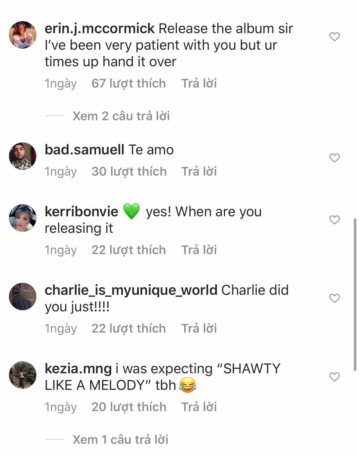Open the kerribonvie username link
Image resolution: width=359 pixels, height=457 pixels.
[81, 212]
